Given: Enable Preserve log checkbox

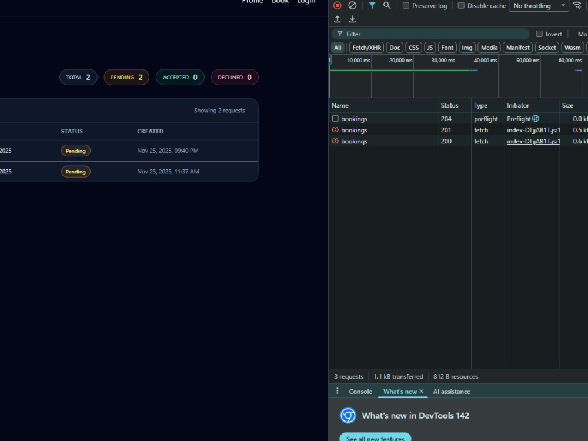Looking at the screenshot, I should coord(406,6).
